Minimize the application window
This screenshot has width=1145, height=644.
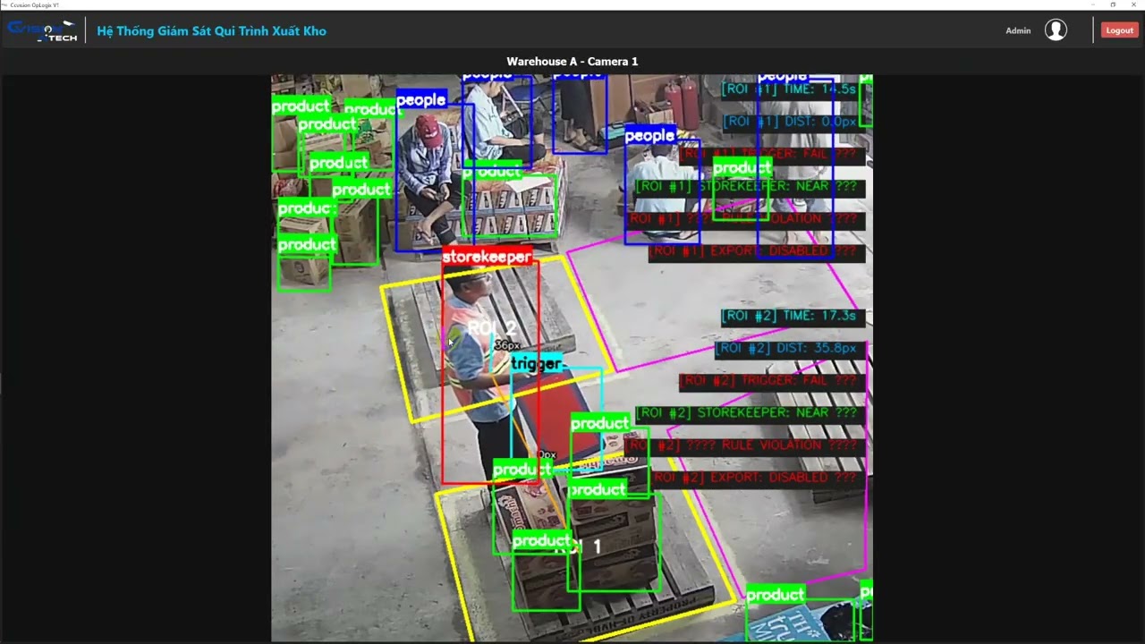[1093, 4]
